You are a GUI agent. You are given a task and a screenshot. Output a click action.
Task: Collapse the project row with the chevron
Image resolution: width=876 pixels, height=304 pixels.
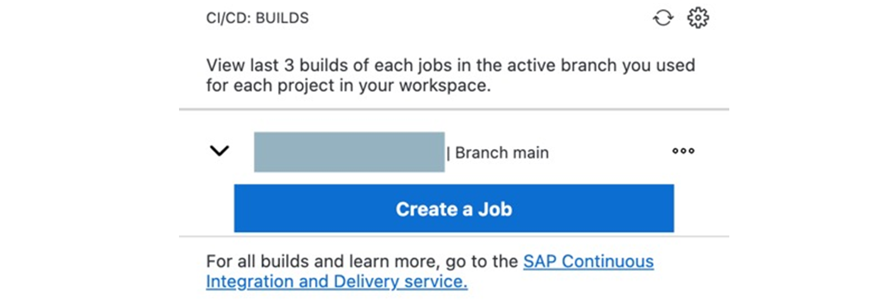pyautogui.click(x=220, y=151)
